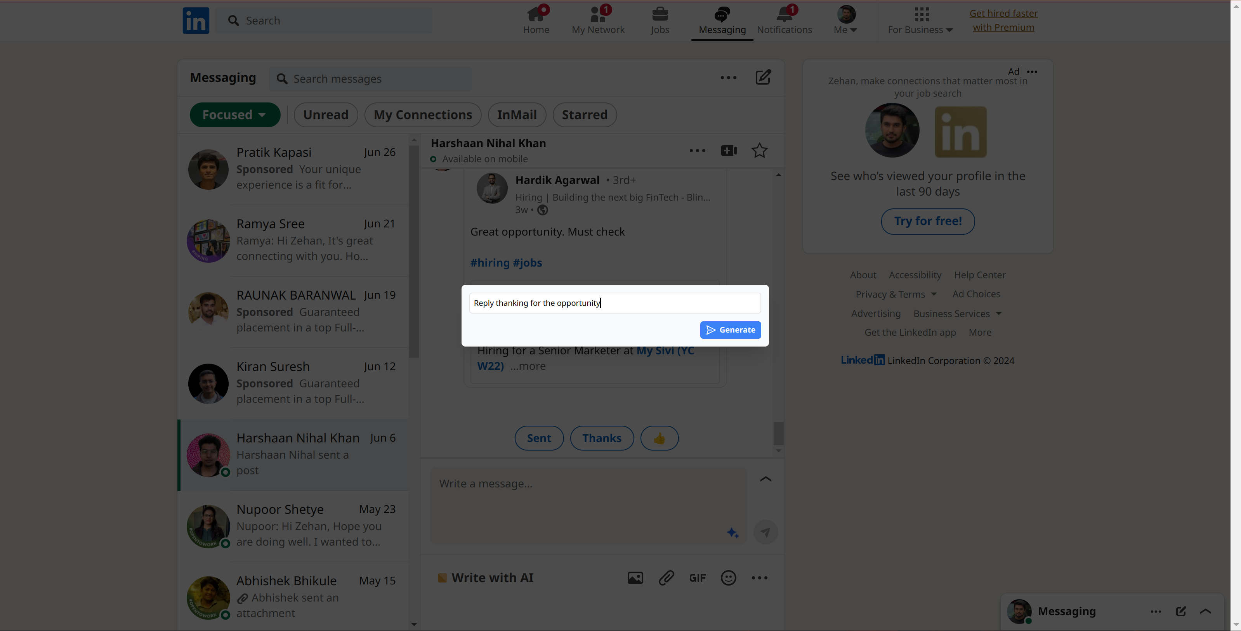
Task: Select the My Connections filter
Action: click(422, 114)
